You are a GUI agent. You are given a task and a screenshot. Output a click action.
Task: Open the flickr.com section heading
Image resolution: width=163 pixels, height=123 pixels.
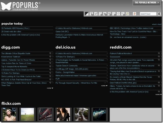(11, 103)
